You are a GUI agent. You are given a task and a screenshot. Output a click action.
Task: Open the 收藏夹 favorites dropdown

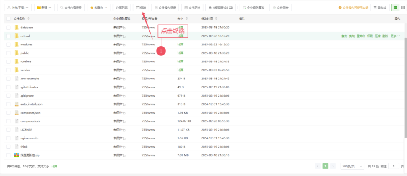click(x=99, y=8)
